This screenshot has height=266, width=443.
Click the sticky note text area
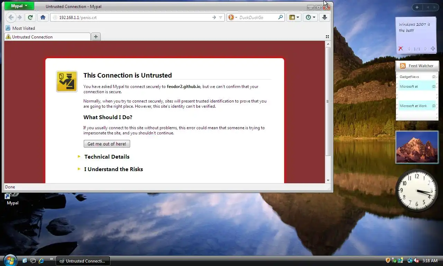coord(416,31)
